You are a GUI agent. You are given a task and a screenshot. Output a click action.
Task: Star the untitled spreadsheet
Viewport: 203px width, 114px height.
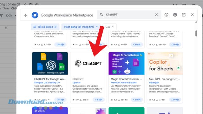[25, 4]
